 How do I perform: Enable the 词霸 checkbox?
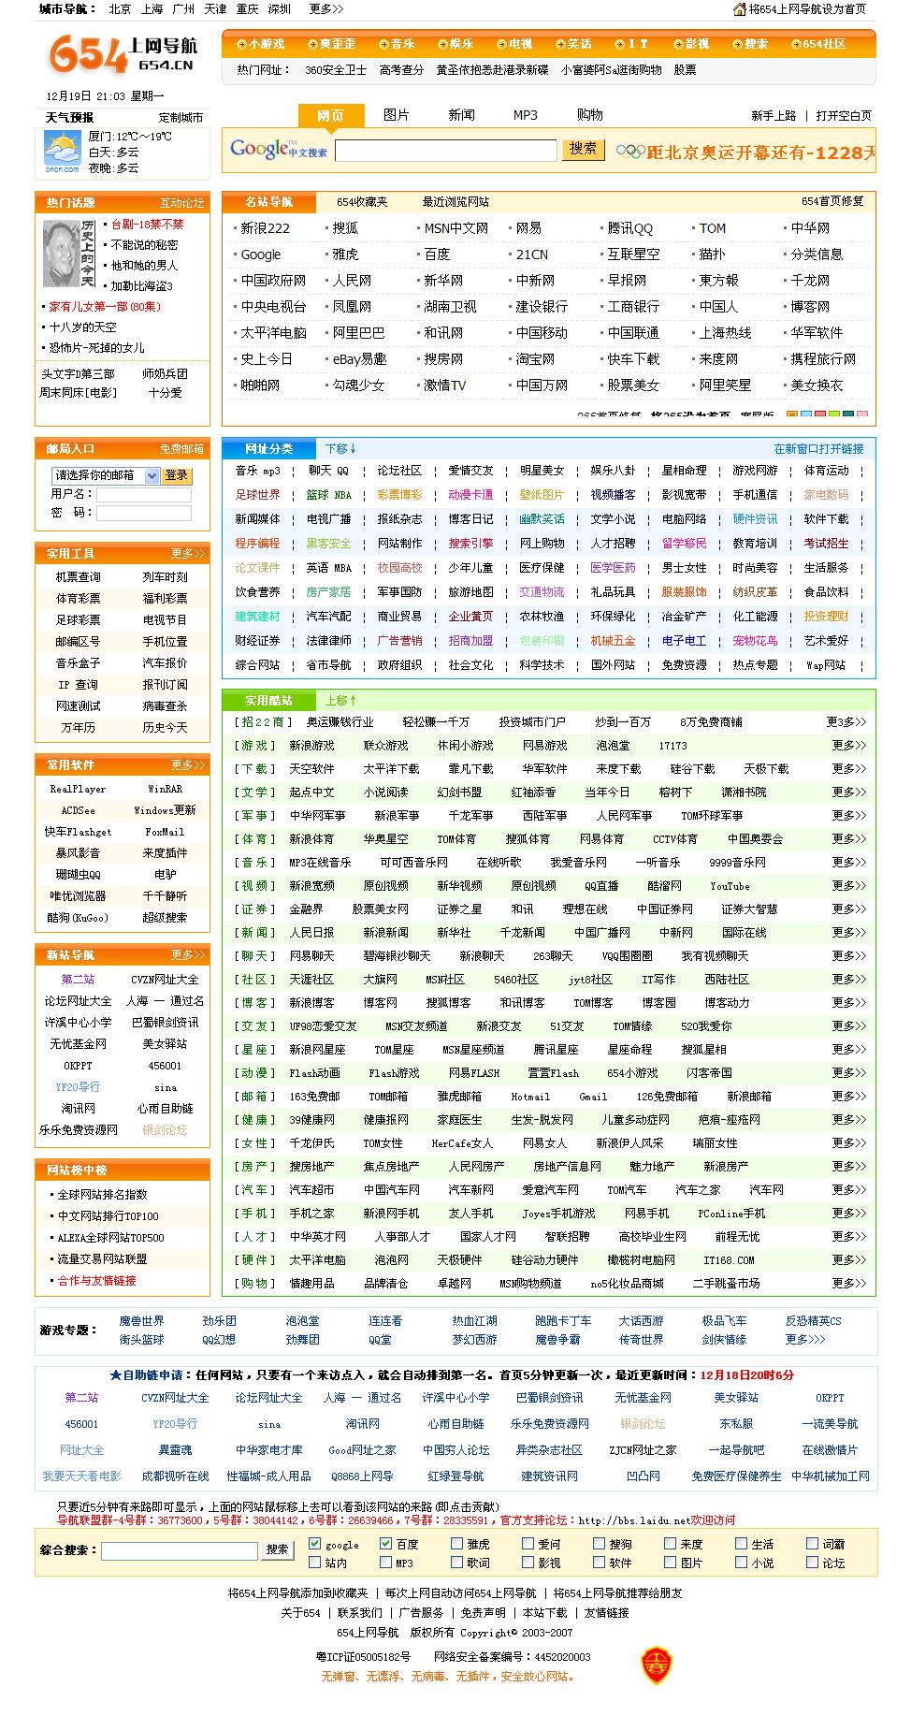pos(812,1544)
